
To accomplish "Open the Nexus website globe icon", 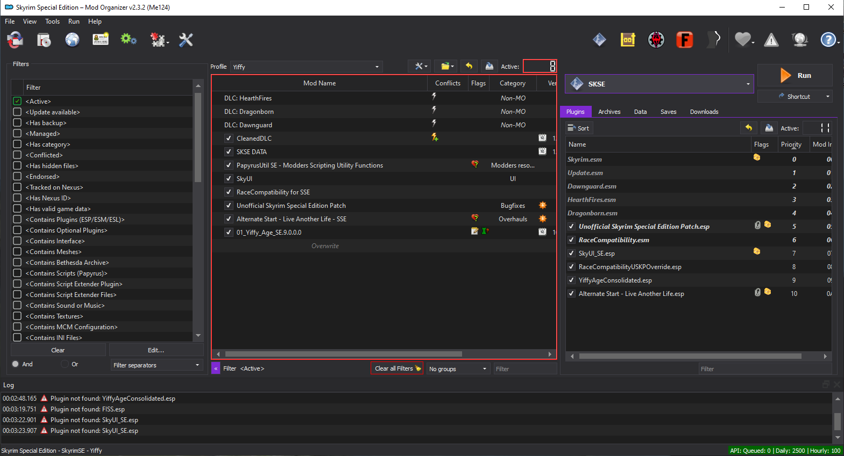I will click(72, 40).
